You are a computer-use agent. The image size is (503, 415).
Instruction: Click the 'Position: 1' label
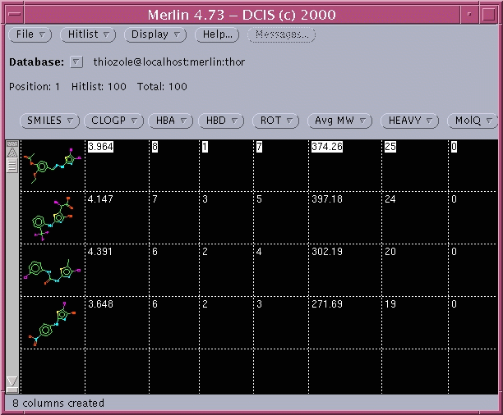(35, 86)
